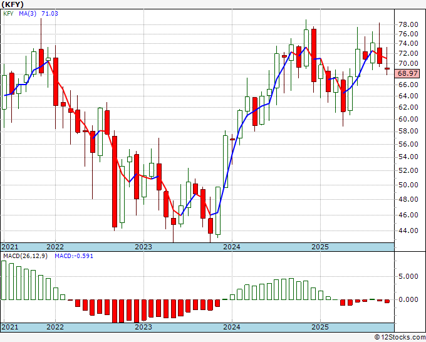Click the 46.00 price axis label
426x342 pixels.
click(408, 215)
